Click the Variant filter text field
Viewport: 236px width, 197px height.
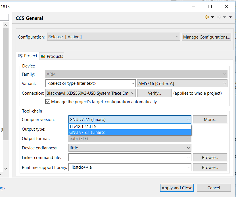coord(87,83)
